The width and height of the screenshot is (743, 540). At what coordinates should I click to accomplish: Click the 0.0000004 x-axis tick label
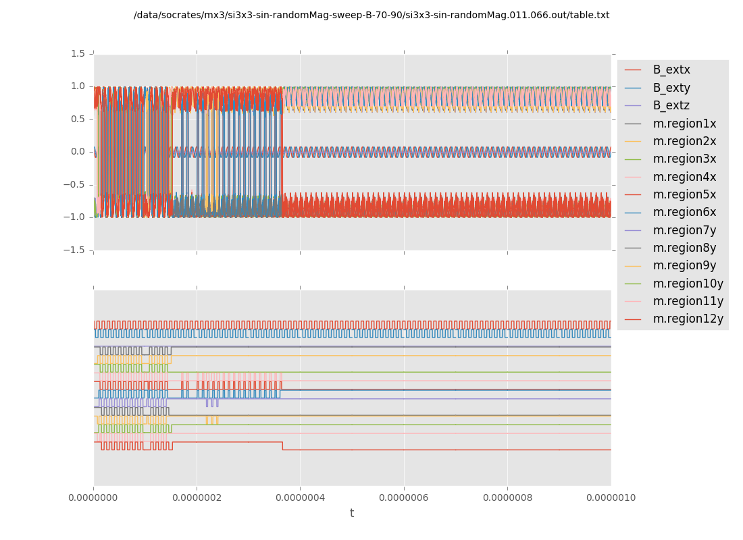300,498
